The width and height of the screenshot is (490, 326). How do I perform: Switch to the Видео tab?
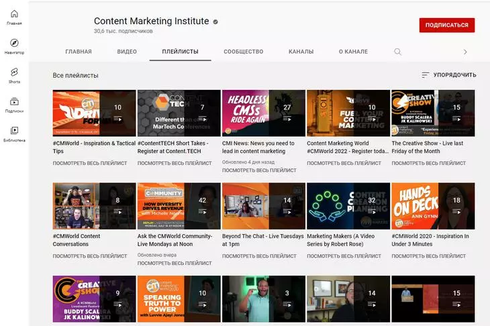pyautogui.click(x=127, y=52)
